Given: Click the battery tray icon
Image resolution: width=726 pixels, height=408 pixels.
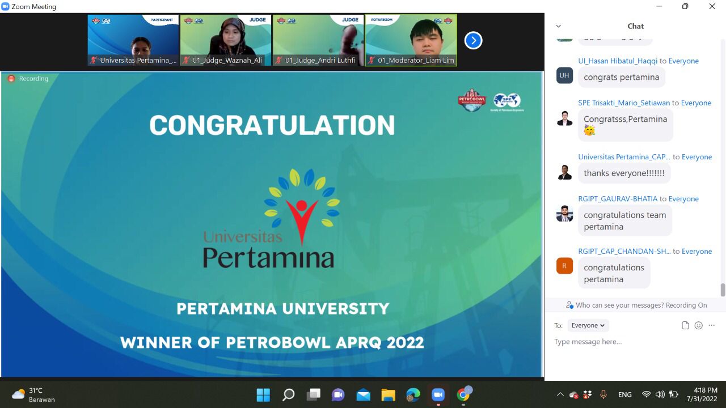Looking at the screenshot, I should click(674, 394).
